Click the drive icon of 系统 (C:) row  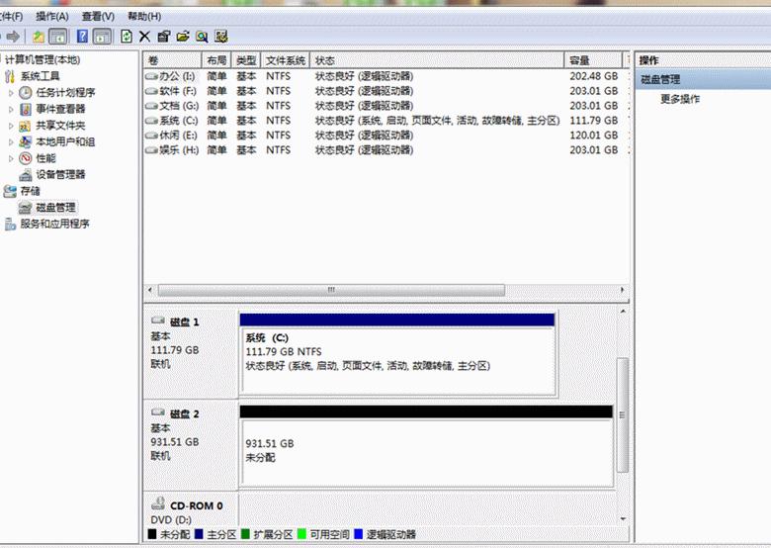(151, 121)
